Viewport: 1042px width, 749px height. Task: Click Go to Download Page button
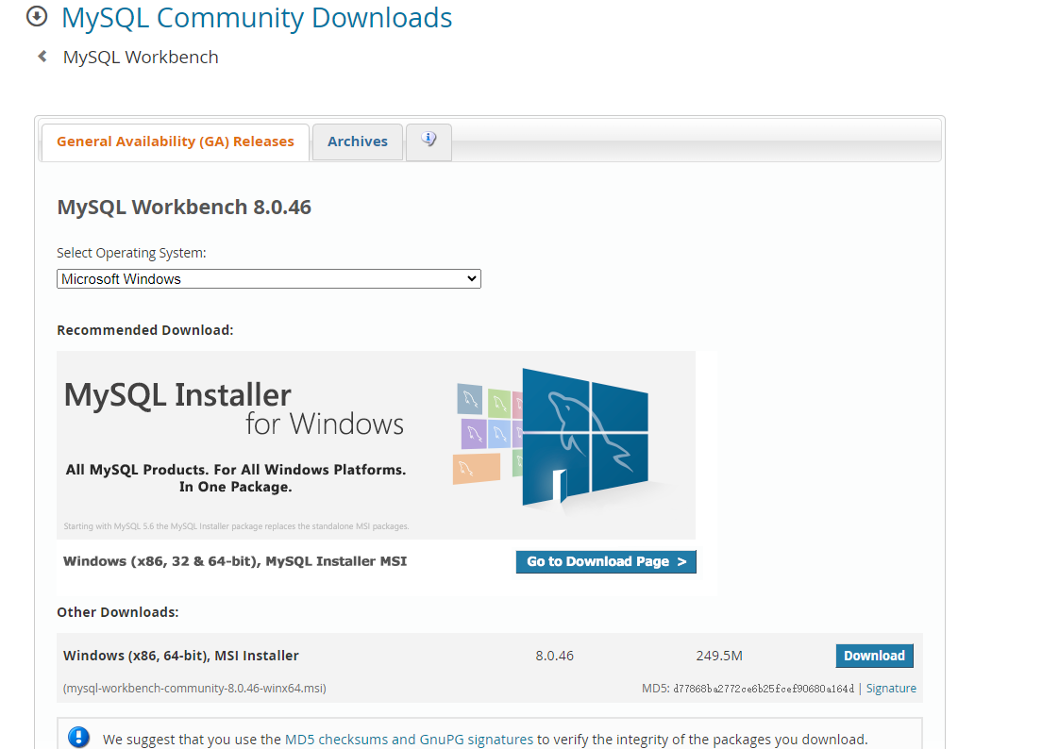(x=606, y=562)
